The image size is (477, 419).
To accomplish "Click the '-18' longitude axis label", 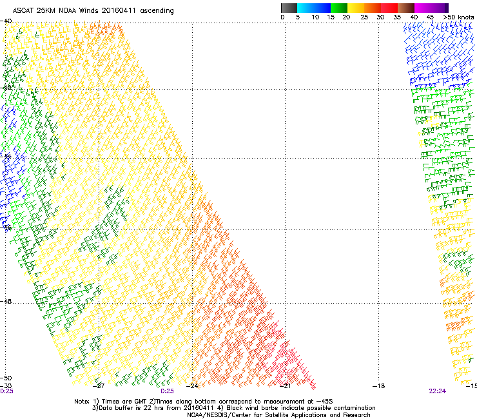I will click(379, 386).
